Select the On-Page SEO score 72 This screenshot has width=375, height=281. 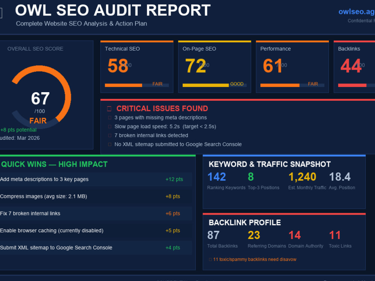coord(195,66)
